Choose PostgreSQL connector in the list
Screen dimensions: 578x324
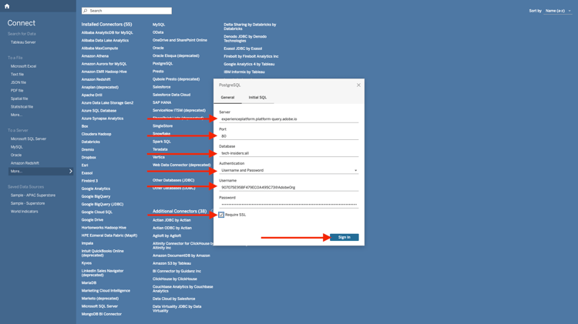(x=163, y=64)
